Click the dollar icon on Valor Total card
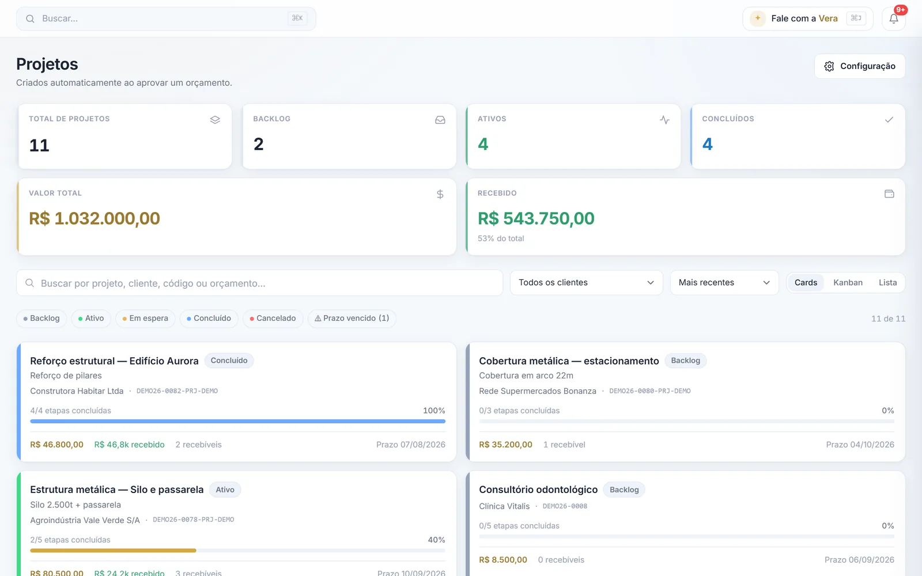The image size is (922, 576). (x=440, y=195)
